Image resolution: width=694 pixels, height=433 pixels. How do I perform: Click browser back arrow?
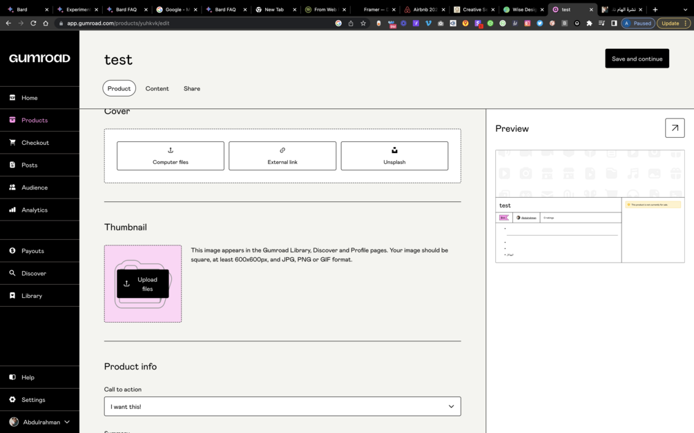8,23
